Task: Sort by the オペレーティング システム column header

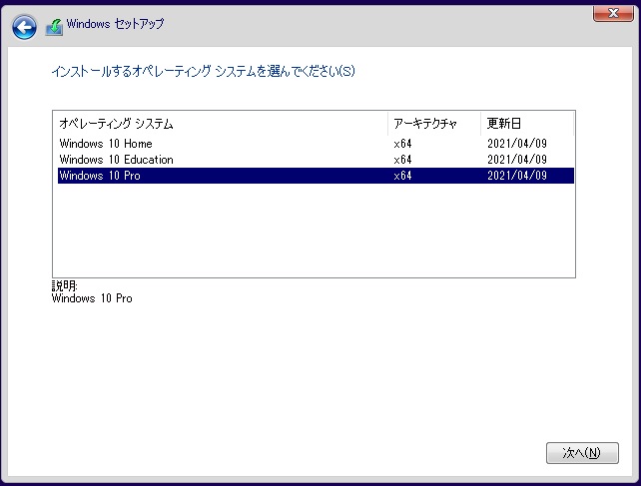Action: tap(221, 124)
